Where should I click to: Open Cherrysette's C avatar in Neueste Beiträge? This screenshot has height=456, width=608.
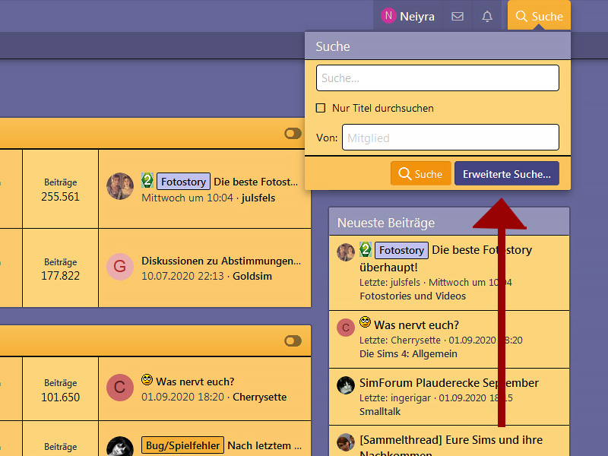tap(346, 328)
